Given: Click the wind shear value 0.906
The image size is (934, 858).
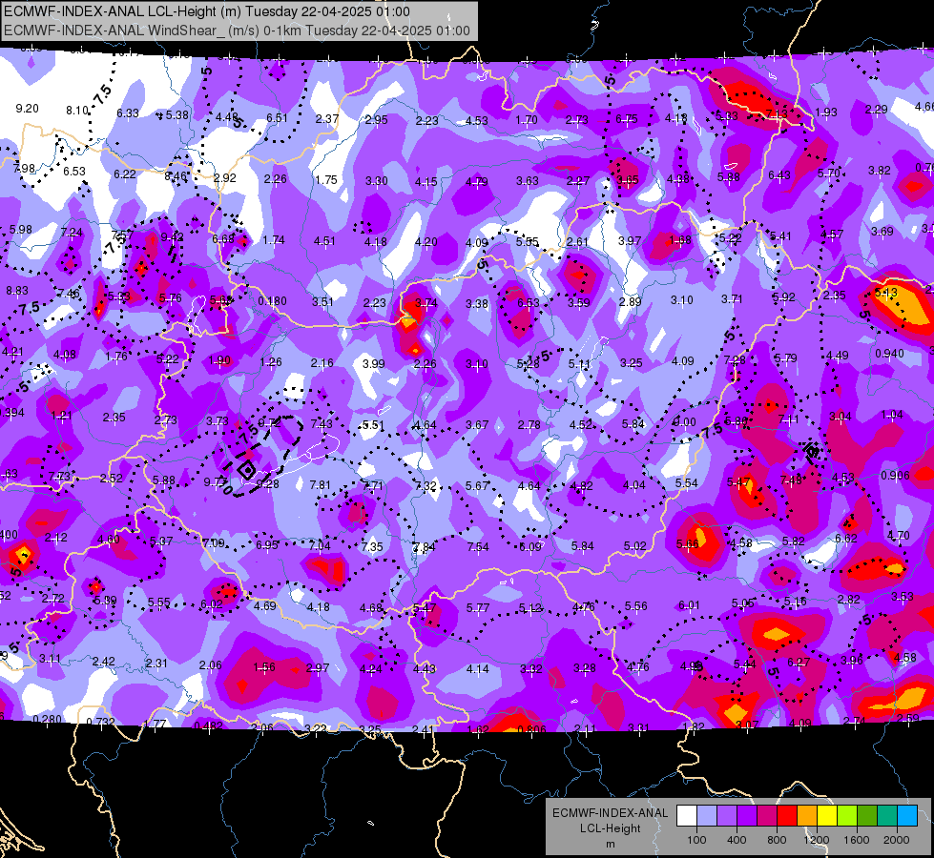Looking at the screenshot, I should pyautogui.click(x=895, y=475).
